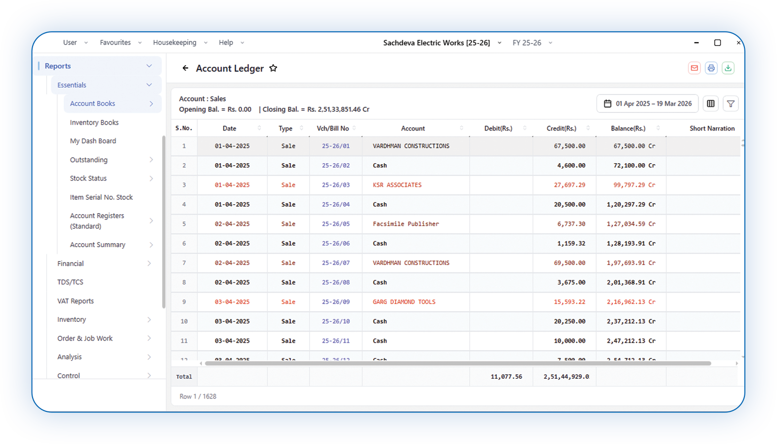Click horizontal scrollbar right arrow

coord(736,363)
